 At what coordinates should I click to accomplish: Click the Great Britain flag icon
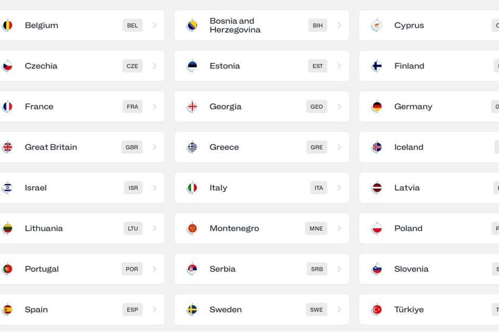point(7,147)
